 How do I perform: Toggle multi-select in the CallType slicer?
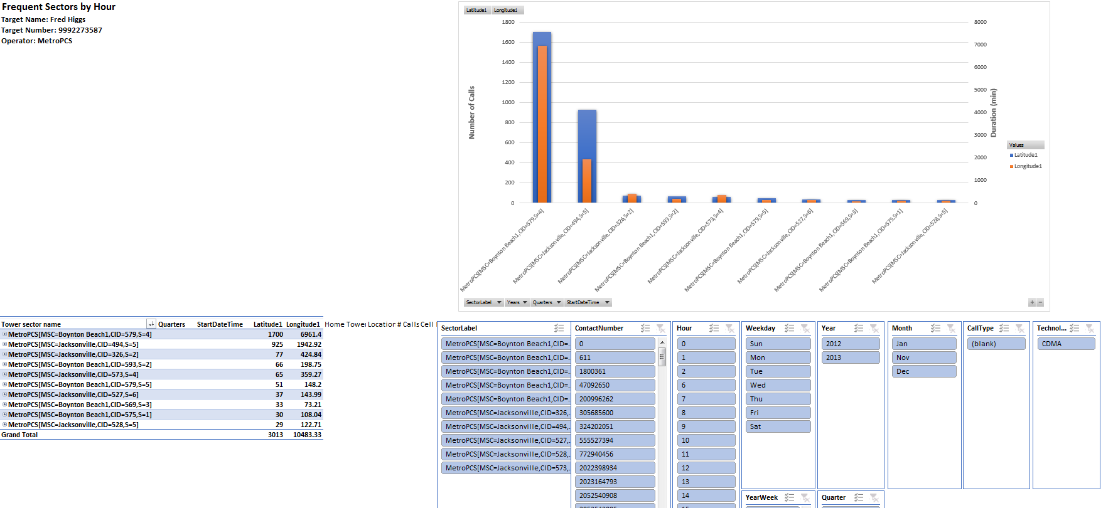[1004, 328]
